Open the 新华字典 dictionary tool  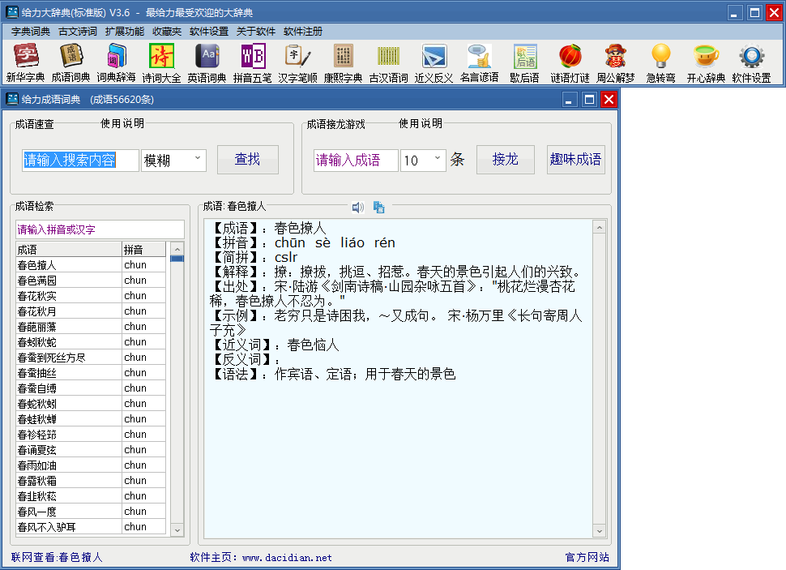(x=25, y=63)
